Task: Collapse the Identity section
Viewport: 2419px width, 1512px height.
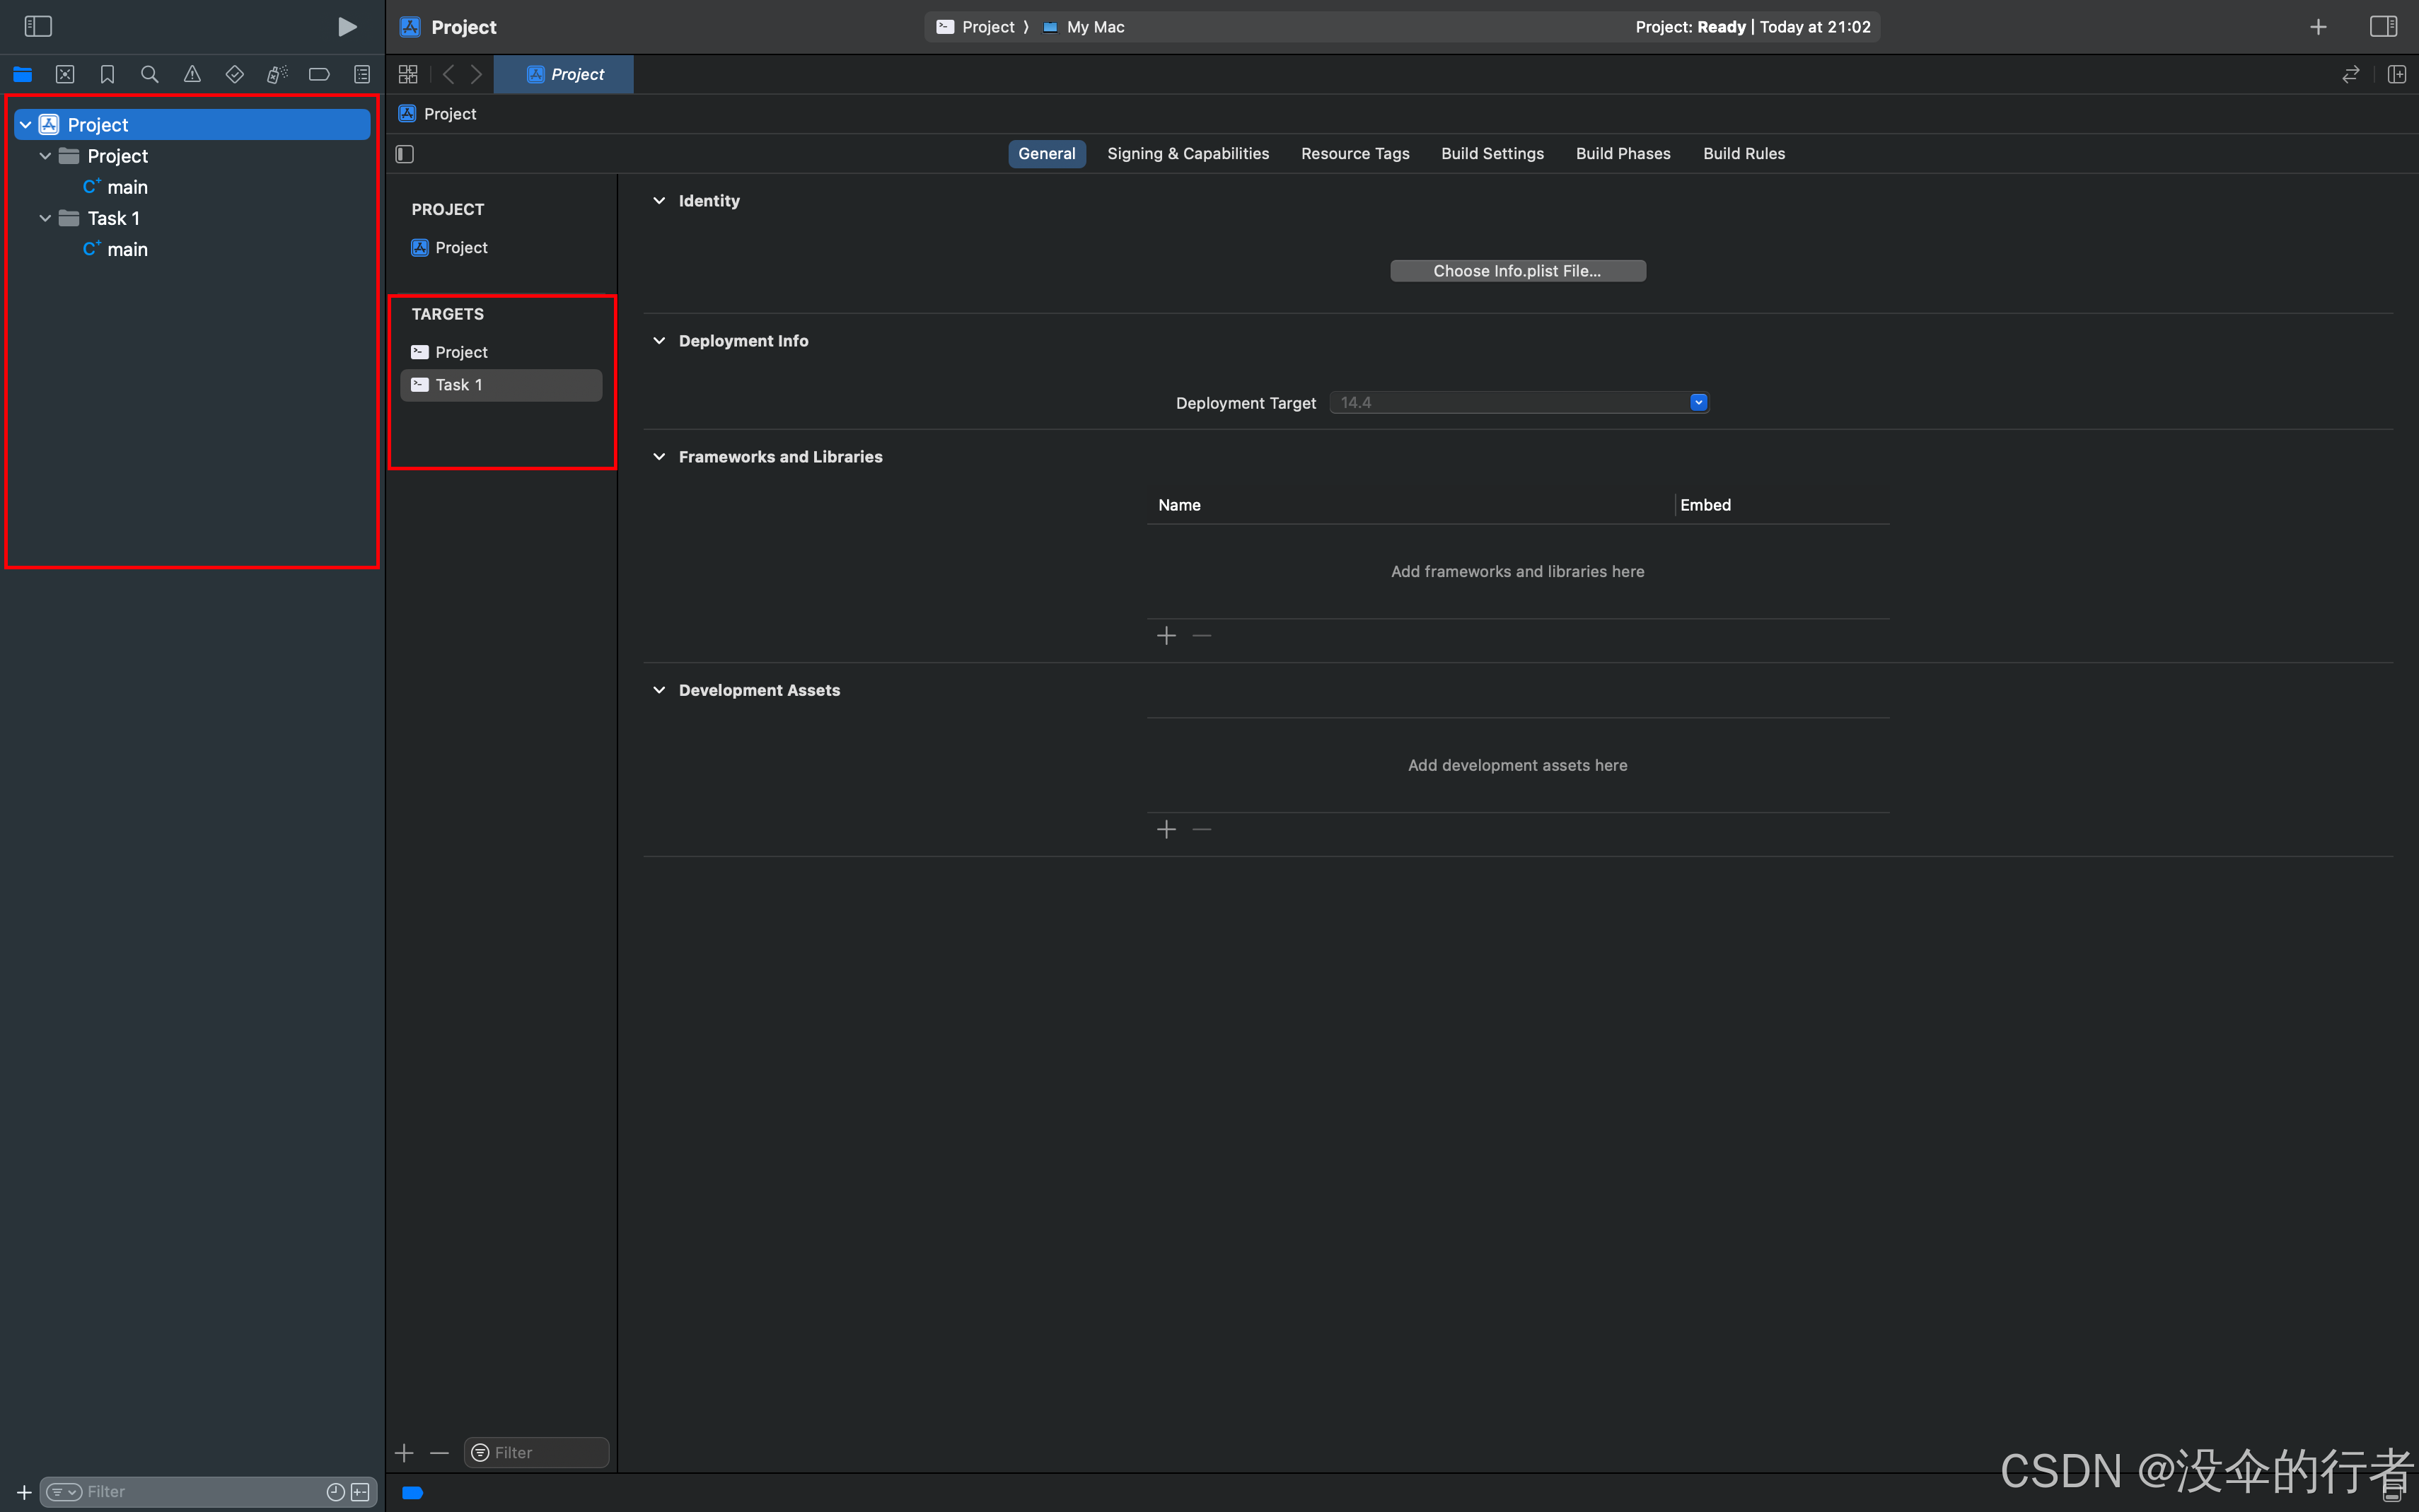Action: coord(659,201)
